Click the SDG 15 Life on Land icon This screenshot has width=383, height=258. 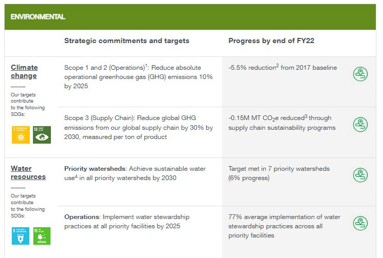[42, 235]
